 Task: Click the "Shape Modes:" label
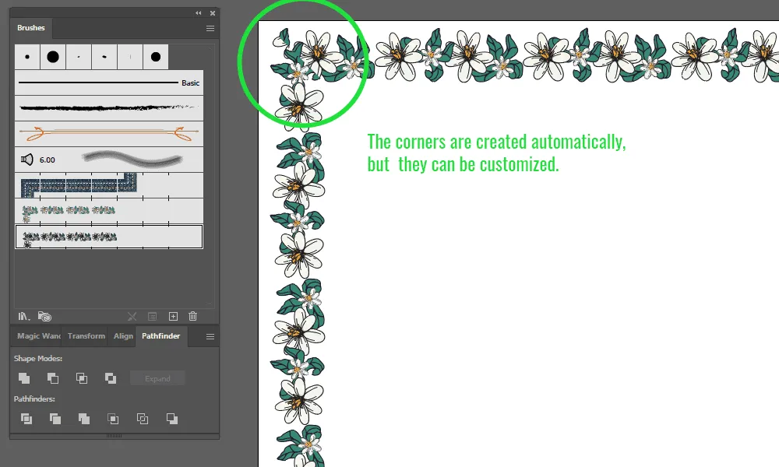38,358
